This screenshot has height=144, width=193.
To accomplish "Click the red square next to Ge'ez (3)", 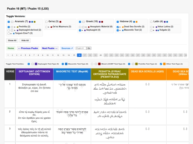I will 60,22.
